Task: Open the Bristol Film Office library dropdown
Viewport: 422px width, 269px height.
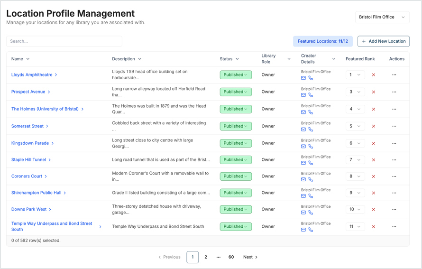Action: 382,17
